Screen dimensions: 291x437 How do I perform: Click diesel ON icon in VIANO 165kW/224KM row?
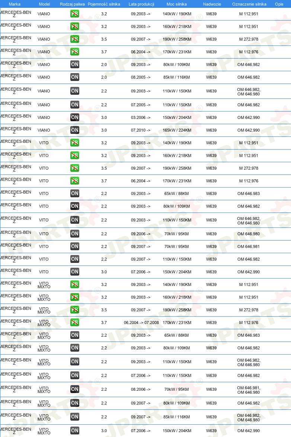[x=74, y=130]
